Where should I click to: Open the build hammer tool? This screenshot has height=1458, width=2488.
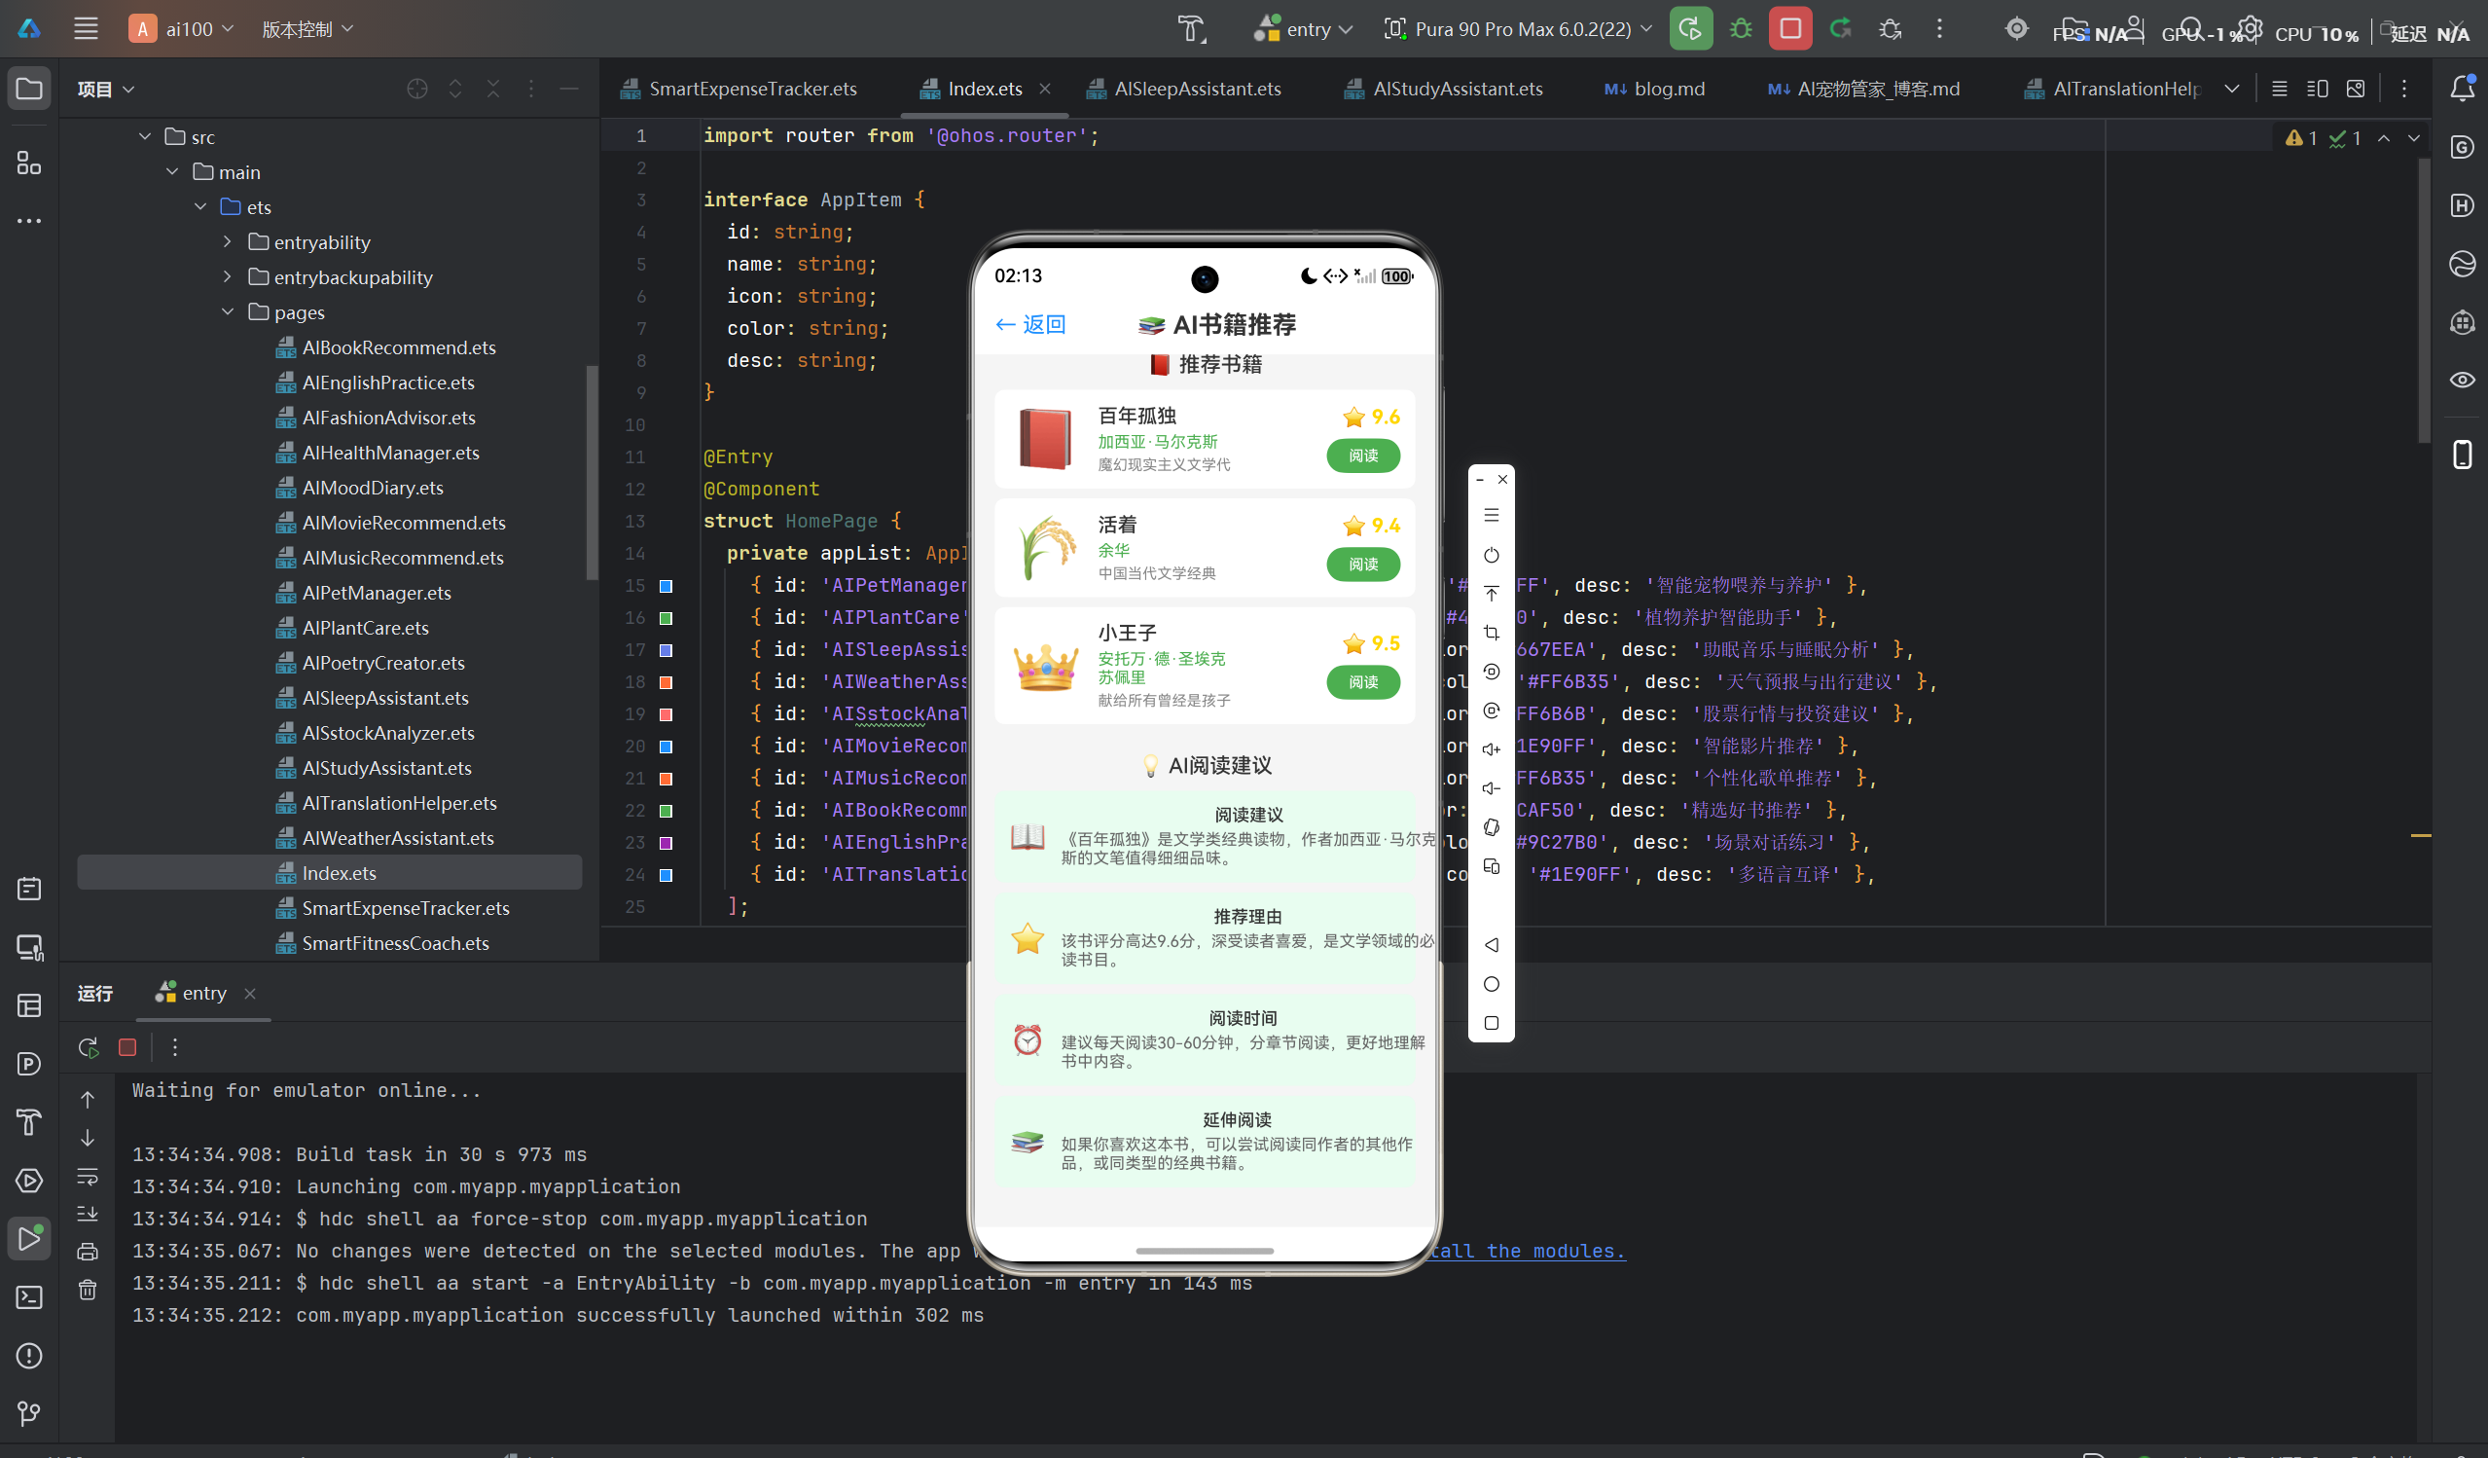click(x=1192, y=28)
